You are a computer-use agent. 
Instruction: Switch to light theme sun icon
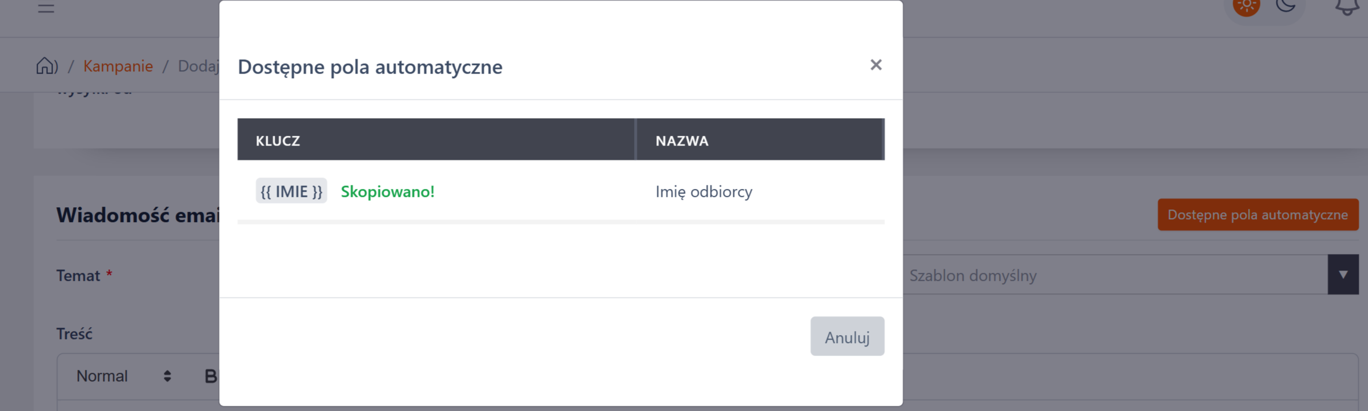(x=1246, y=7)
